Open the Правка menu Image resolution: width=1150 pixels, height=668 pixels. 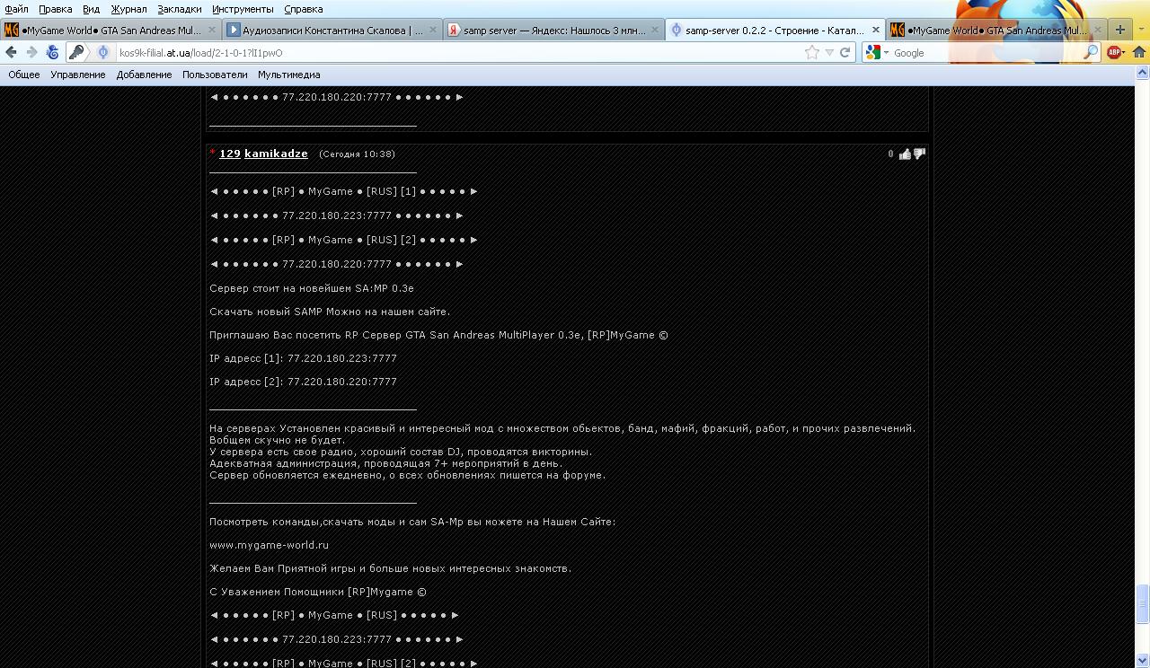pyautogui.click(x=55, y=9)
